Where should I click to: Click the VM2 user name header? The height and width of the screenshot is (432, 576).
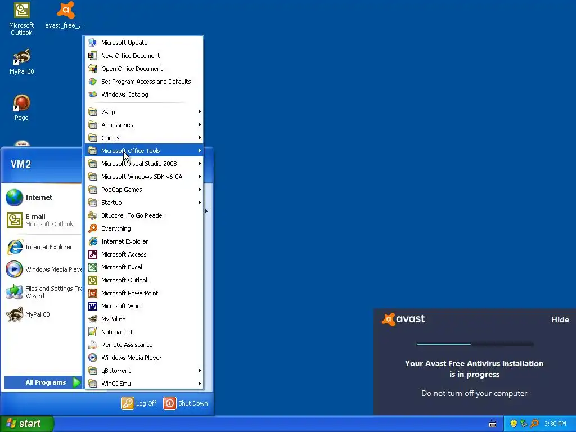click(21, 164)
